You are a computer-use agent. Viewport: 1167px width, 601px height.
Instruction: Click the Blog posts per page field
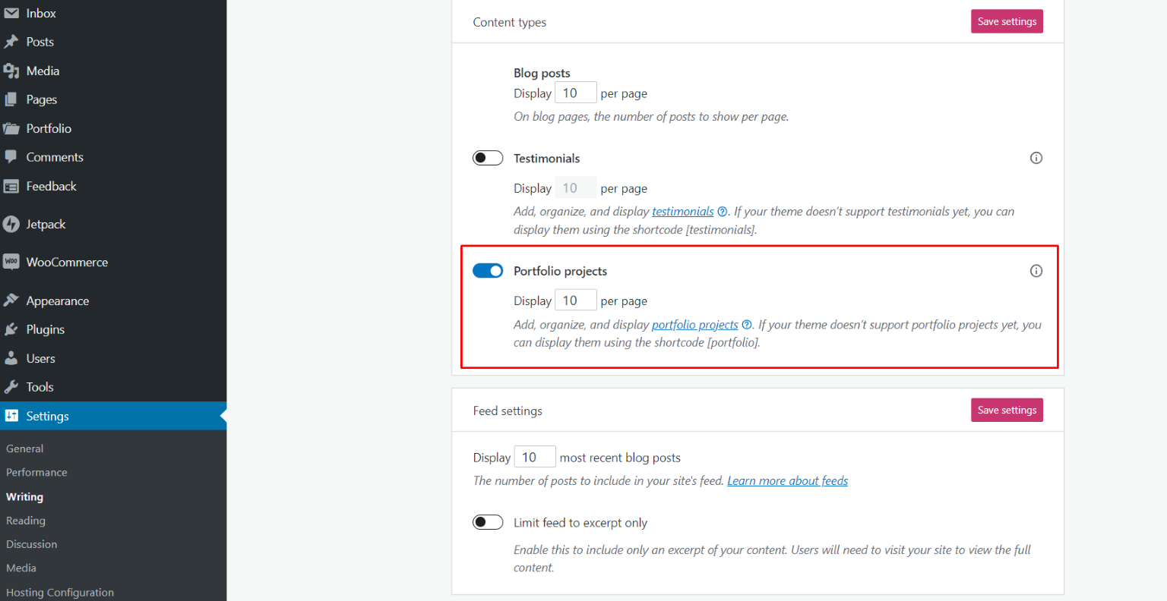(x=576, y=93)
